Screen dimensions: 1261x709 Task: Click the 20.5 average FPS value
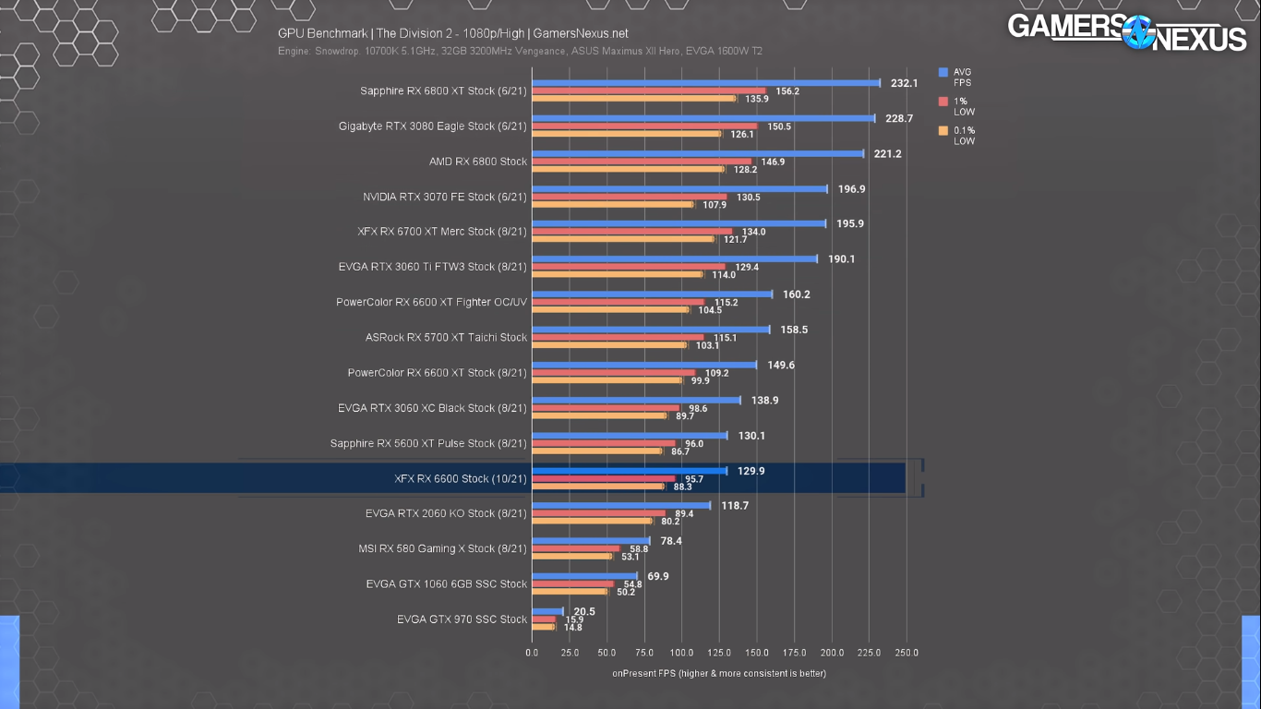pos(584,611)
